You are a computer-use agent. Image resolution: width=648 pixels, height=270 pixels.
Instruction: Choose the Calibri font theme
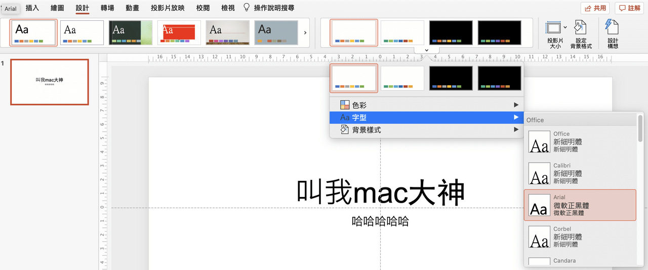pyautogui.click(x=580, y=173)
